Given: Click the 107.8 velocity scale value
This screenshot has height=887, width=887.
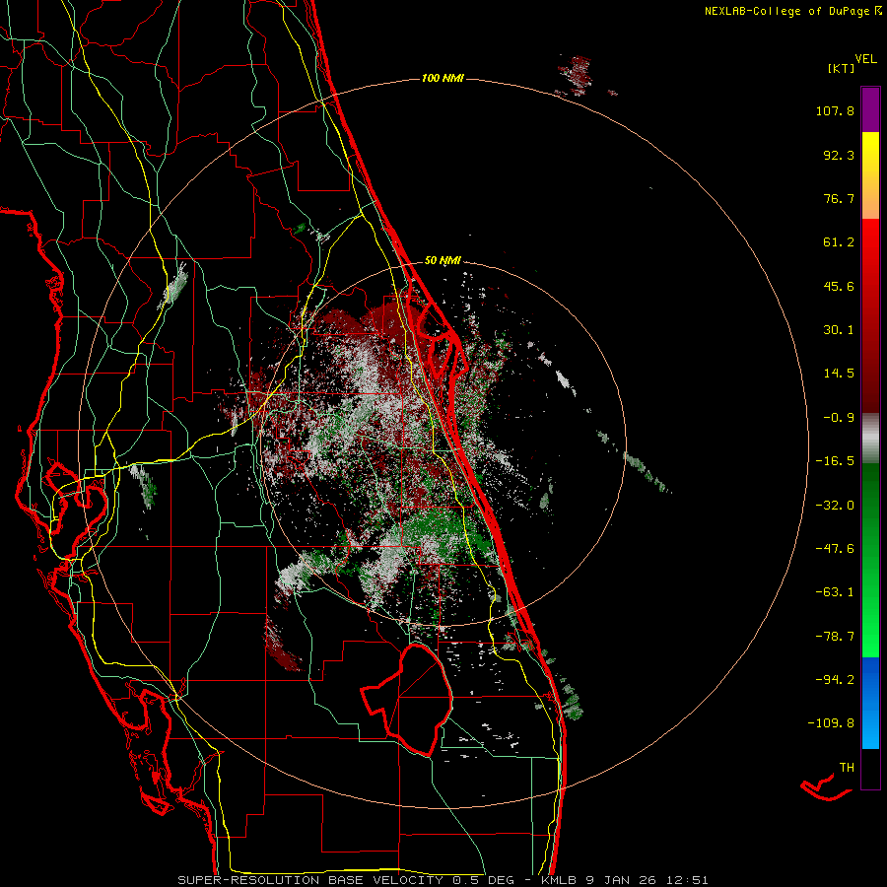Looking at the screenshot, I should (x=835, y=110).
